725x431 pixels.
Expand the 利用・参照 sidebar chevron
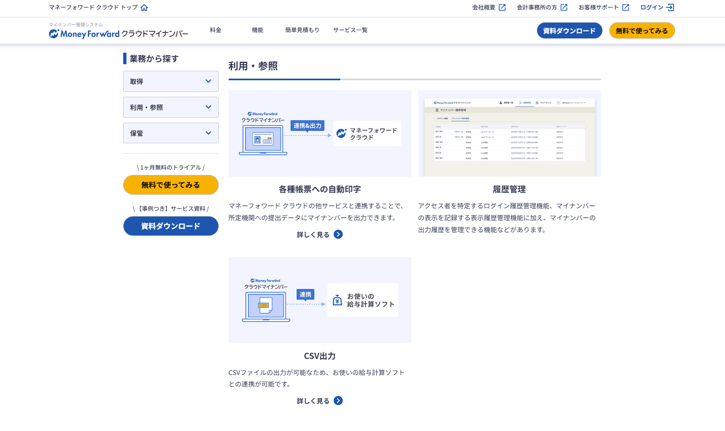point(208,107)
